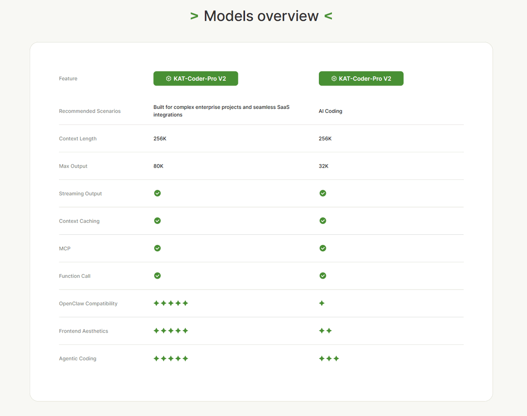Click Context Caching checkmark in the enterprise projects column

[x=157, y=221]
